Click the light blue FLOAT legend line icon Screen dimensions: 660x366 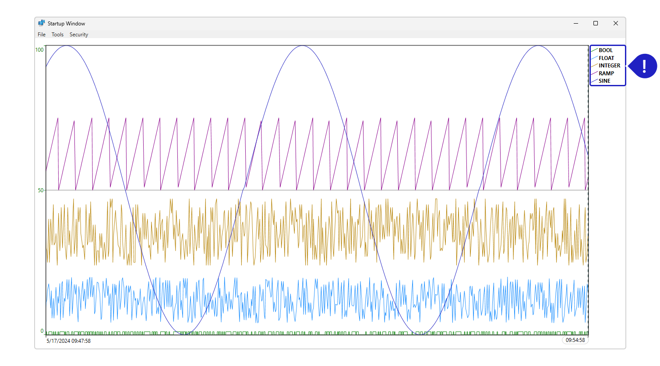(594, 58)
